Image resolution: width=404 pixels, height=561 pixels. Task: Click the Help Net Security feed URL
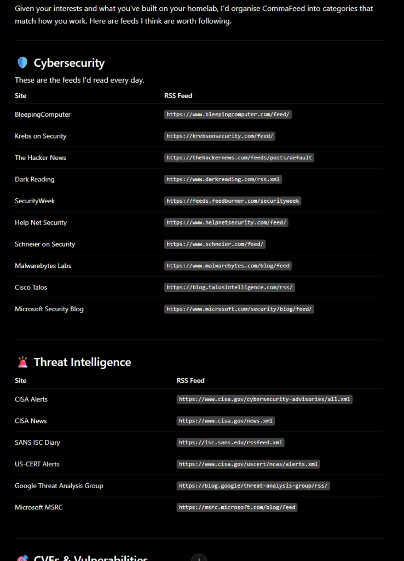pos(226,222)
